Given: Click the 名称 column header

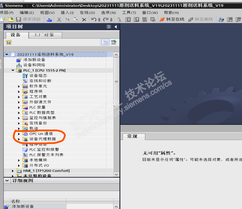Looking at the screenshot, I should click(x=38, y=201).
